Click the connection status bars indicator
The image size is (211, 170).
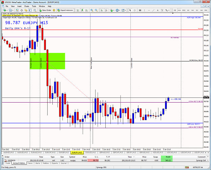click(x=187, y=167)
